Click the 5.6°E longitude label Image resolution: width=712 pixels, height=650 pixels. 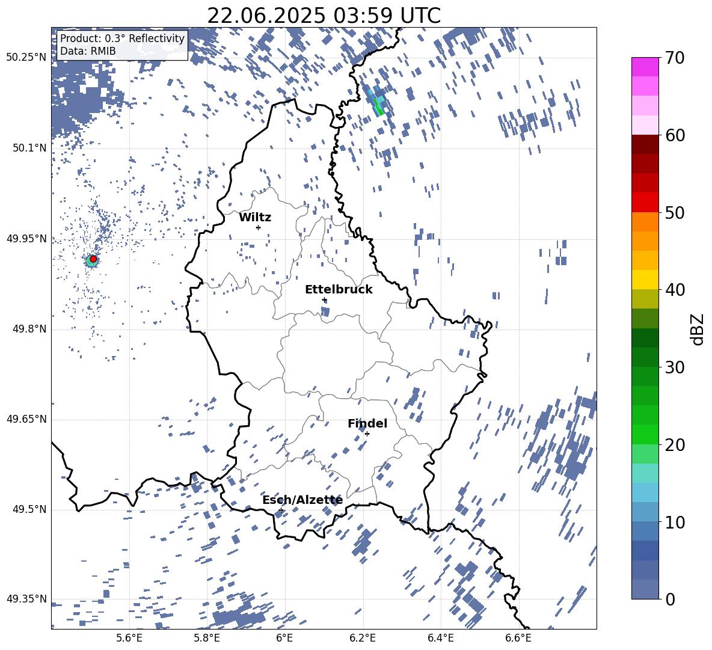(129, 638)
